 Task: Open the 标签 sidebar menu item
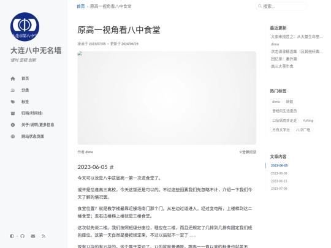click(x=25, y=102)
